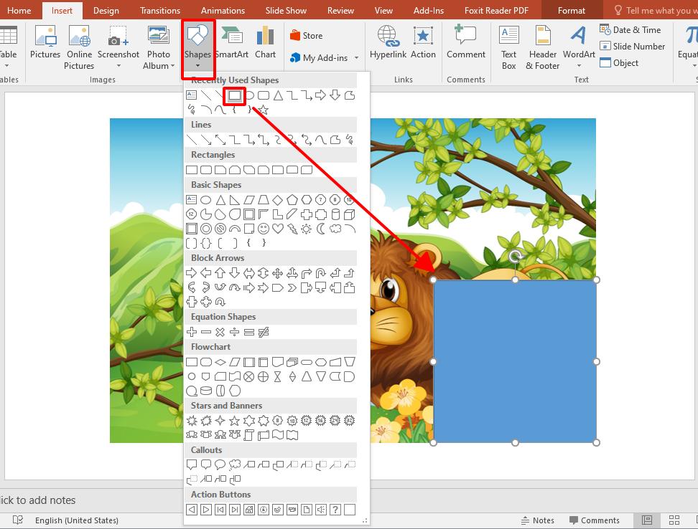Expand the Shapes dropdown arrow
Screen dimensions: 698x529
[x=198, y=67]
